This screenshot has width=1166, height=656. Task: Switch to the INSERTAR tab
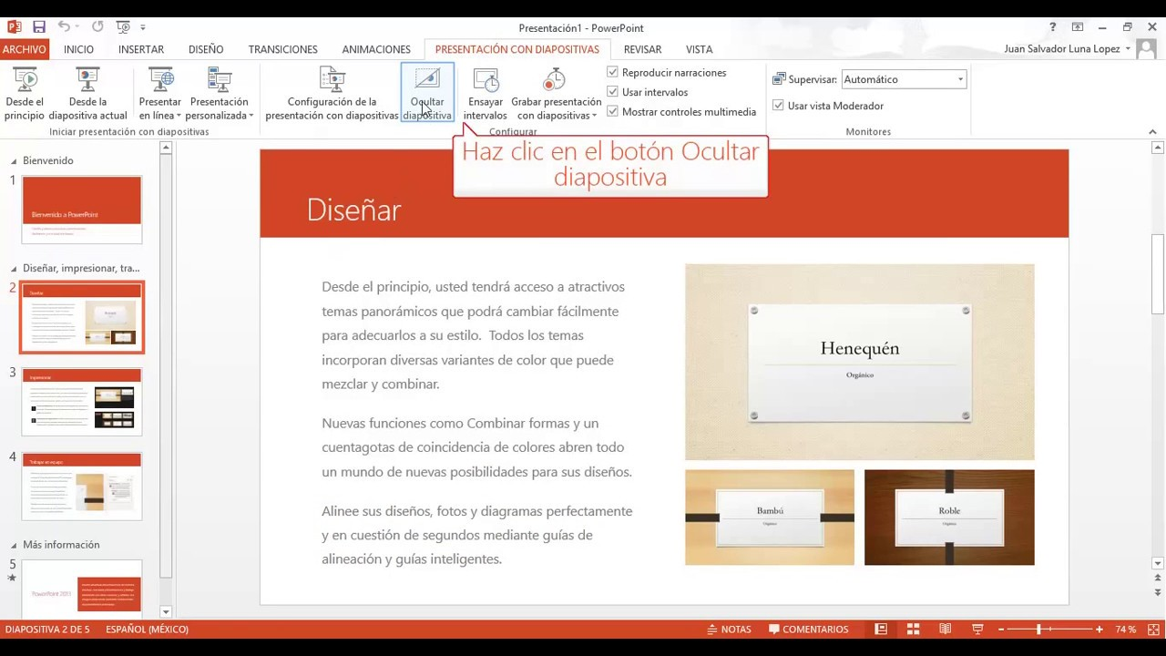coord(141,49)
